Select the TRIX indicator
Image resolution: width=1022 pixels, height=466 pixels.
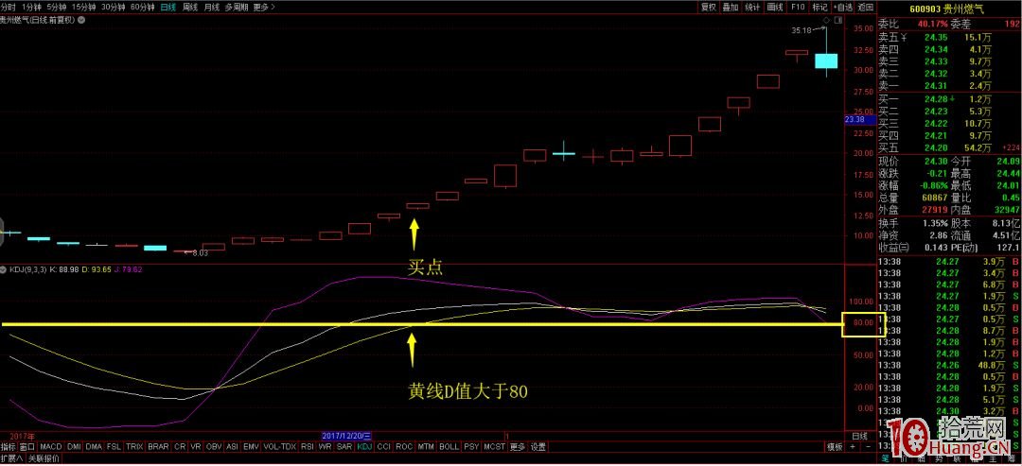click(x=134, y=447)
